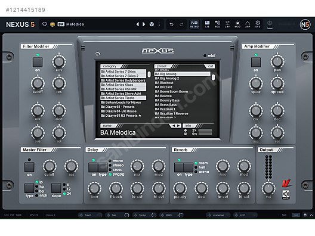Click the preset list scrollbar handle
This screenshot has height=236, width=315.
pos(213,77)
